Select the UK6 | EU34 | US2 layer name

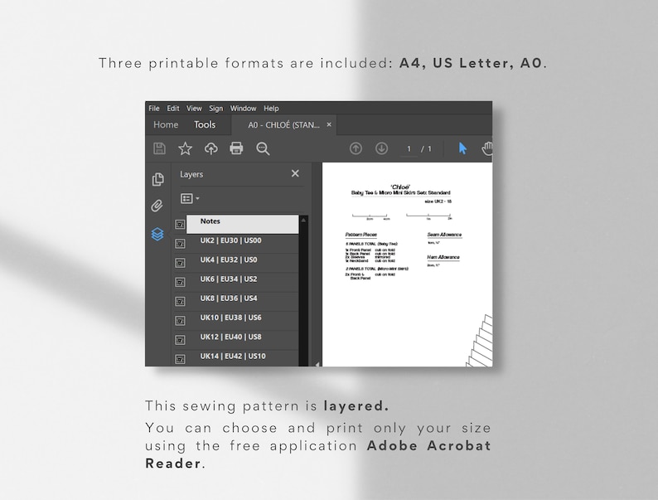[229, 279]
